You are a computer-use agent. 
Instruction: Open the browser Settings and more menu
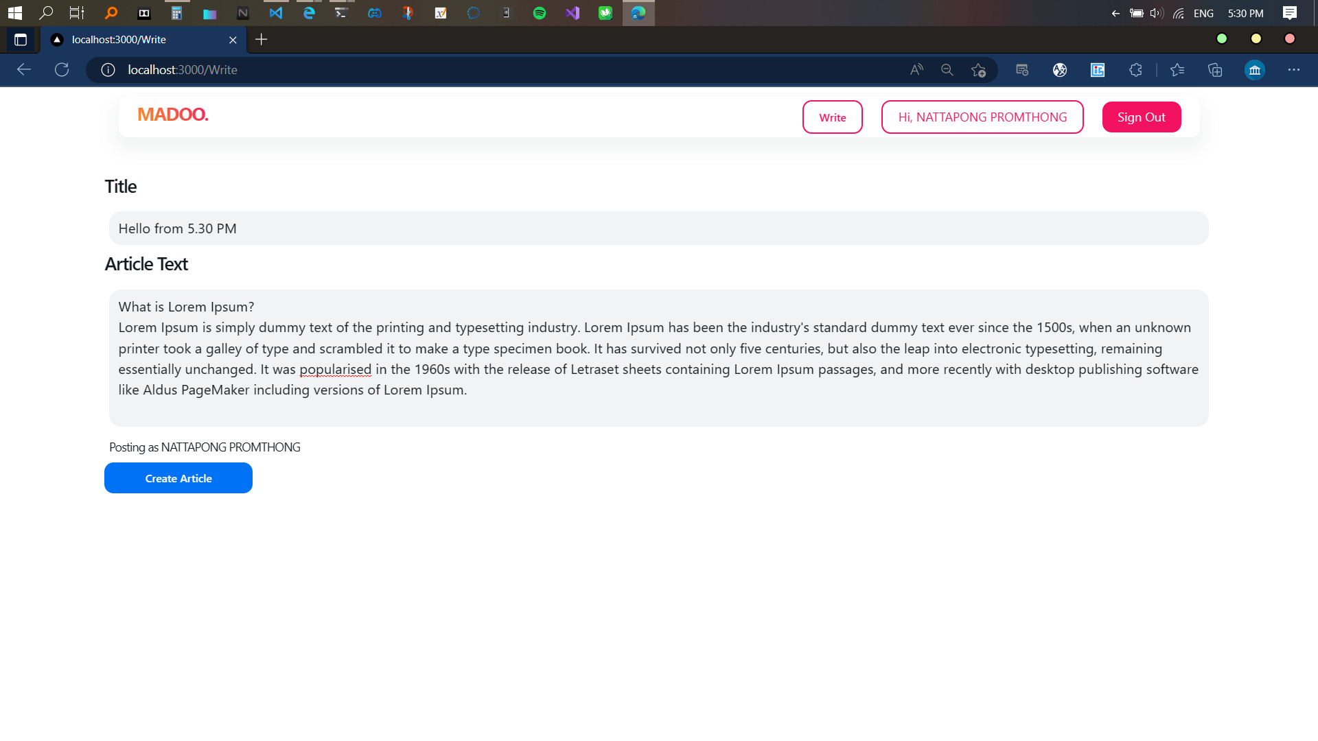click(x=1294, y=70)
